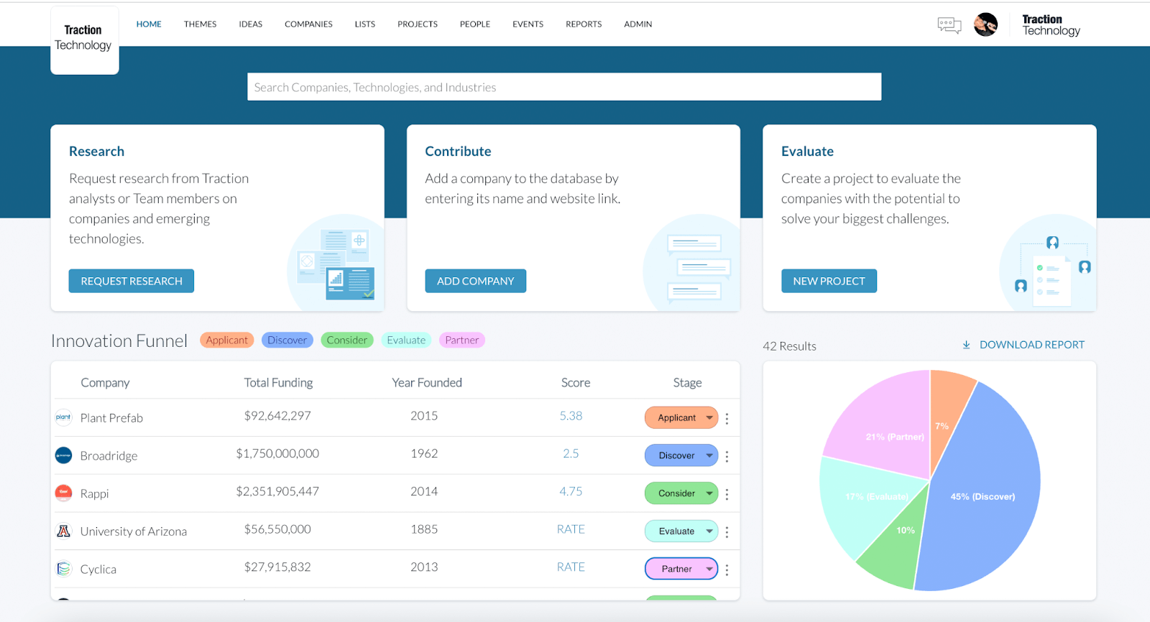
Task: Open the Reports menu item
Action: pyautogui.click(x=584, y=24)
